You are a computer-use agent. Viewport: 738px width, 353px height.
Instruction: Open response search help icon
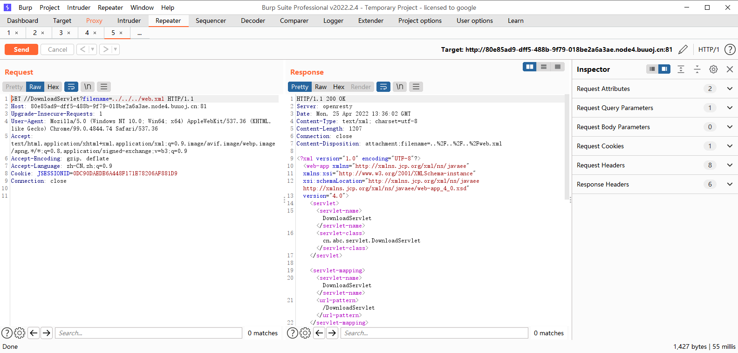[293, 333]
